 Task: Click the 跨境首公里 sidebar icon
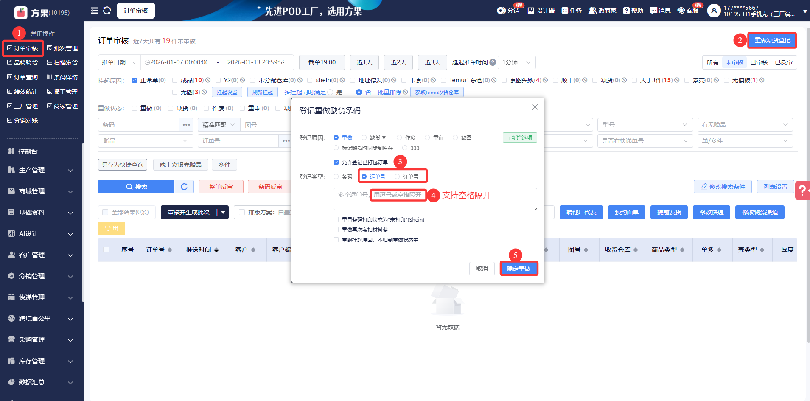pos(11,318)
